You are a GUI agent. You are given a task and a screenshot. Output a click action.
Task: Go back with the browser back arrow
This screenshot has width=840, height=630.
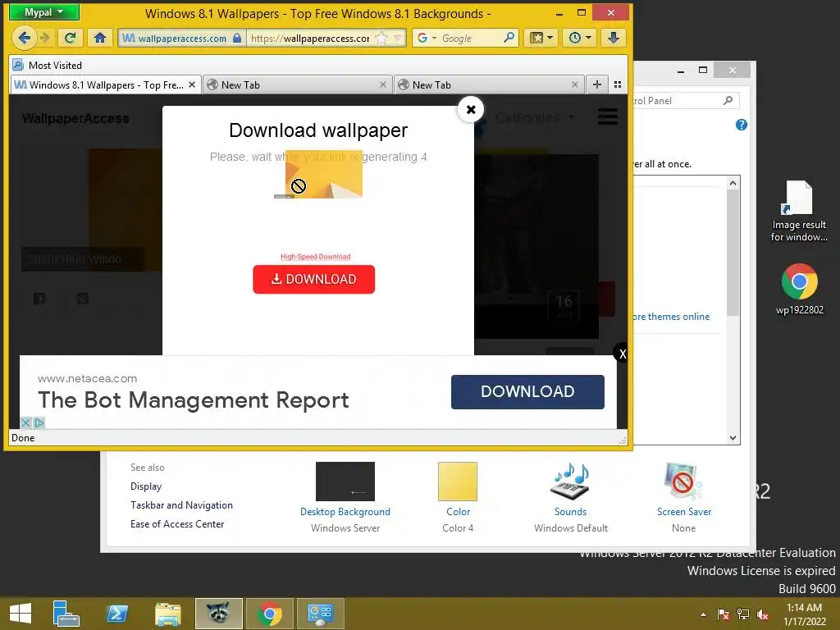(24, 38)
